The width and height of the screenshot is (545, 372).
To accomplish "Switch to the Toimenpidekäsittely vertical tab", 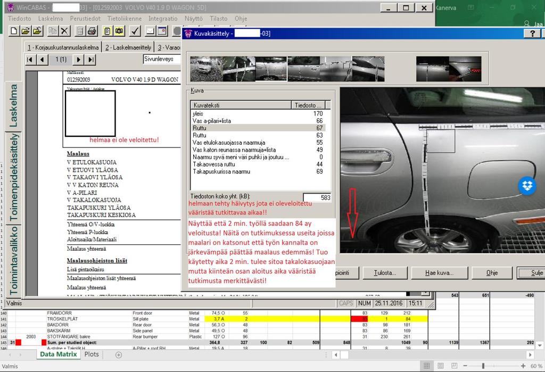I will click(x=13, y=178).
